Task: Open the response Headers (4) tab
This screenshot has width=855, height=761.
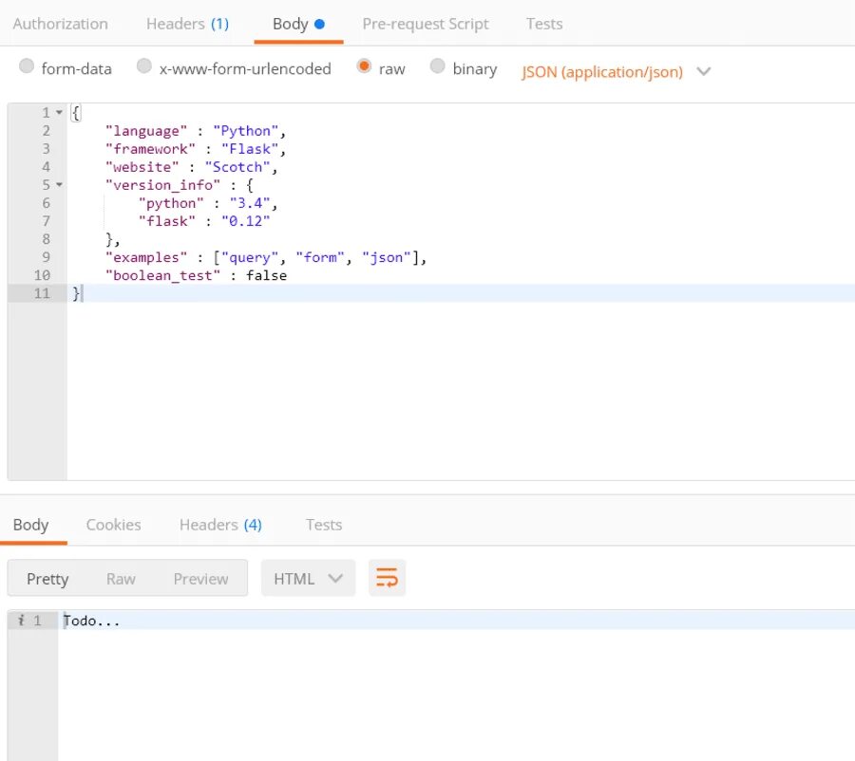Action: pyautogui.click(x=220, y=525)
